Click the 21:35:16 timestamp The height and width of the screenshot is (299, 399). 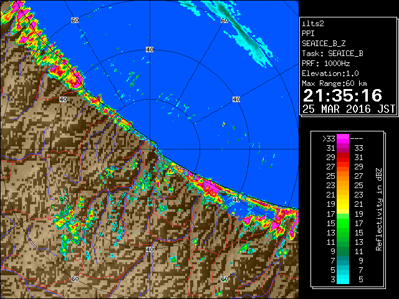(x=342, y=95)
